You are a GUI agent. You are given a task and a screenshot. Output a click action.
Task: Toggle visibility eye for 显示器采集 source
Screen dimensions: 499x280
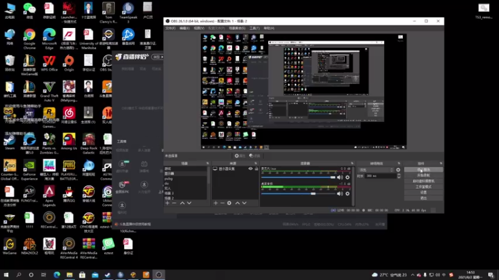251,169
